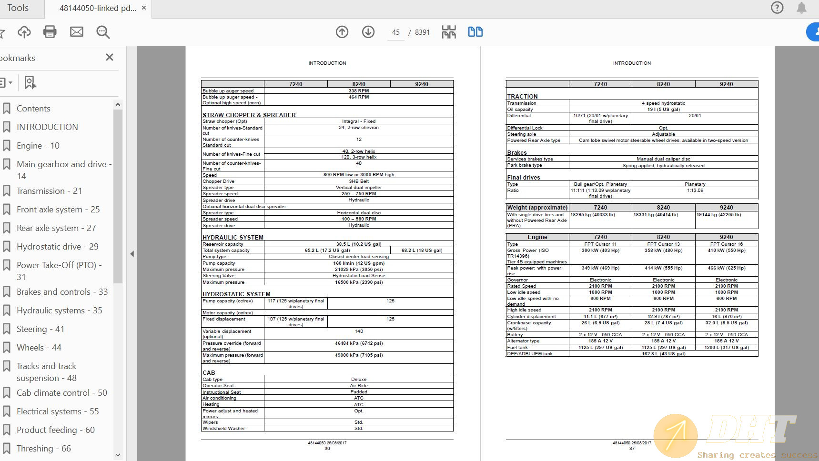This screenshot has height=461, width=819.
Task: Close the Bookmarks panel
Action: [x=110, y=57]
